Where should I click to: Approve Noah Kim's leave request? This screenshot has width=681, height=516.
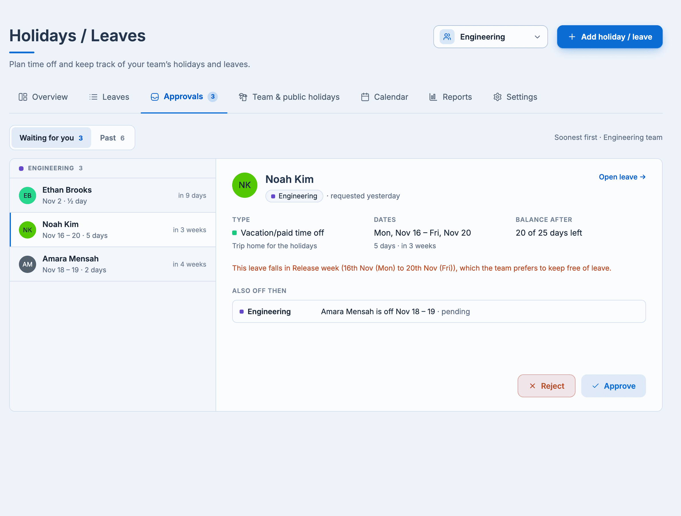613,386
